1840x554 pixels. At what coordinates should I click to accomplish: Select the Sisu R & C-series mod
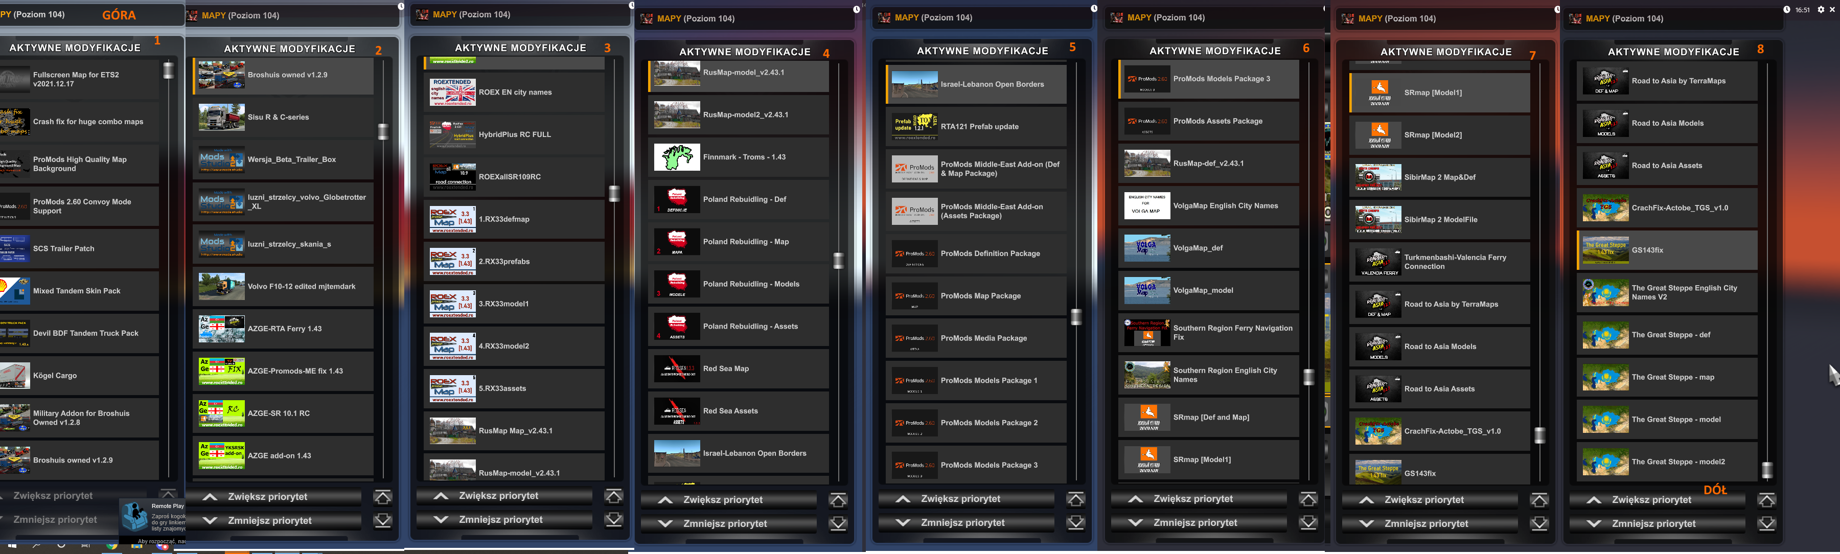click(x=278, y=117)
